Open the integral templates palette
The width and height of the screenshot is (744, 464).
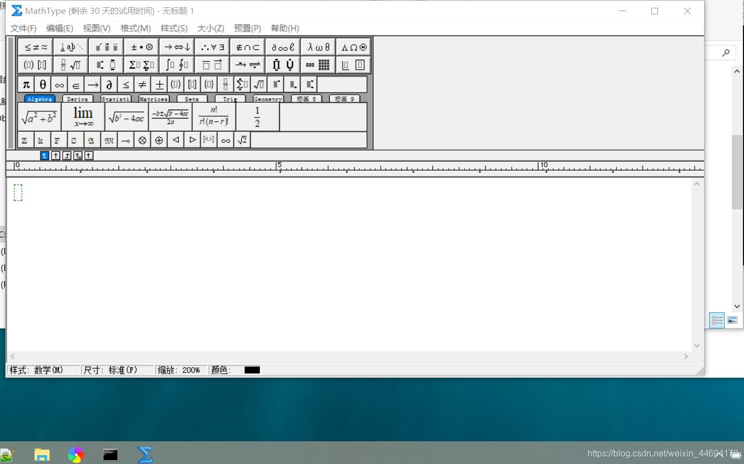click(177, 65)
